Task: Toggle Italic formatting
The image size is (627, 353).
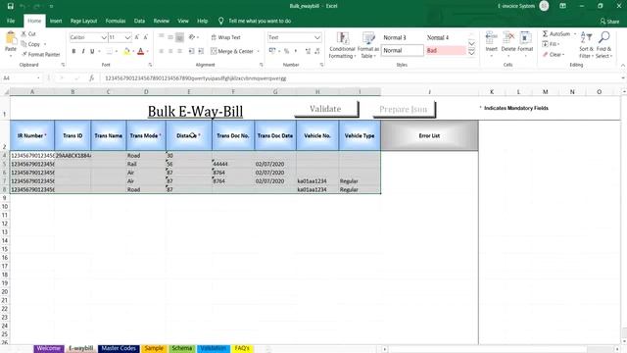Action: click(x=82, y=51)
